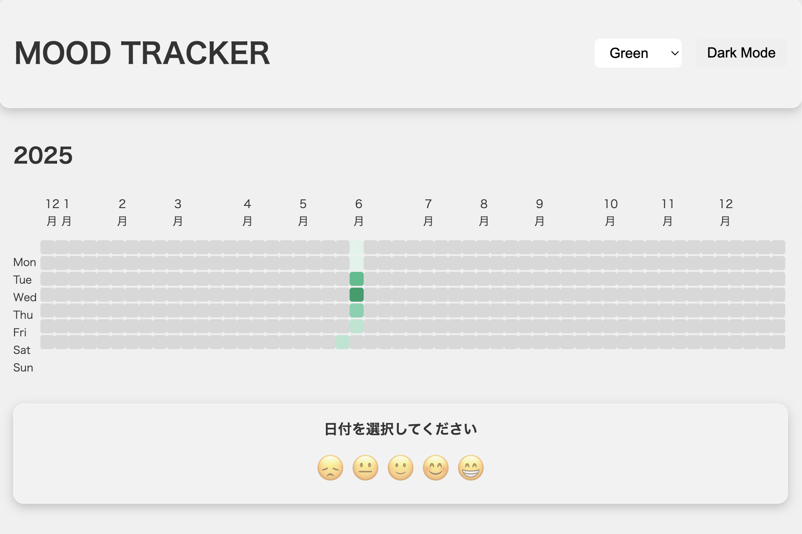The width and height of the screenshot is (802, 534).
Task: Click the dropdown chevron arrow beside Green
Action: [x=675, y=53]
